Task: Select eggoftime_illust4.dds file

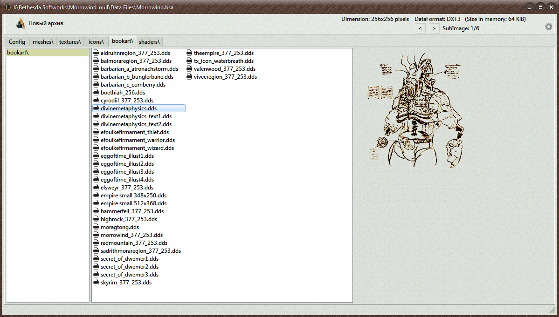Action: (127, 180)
